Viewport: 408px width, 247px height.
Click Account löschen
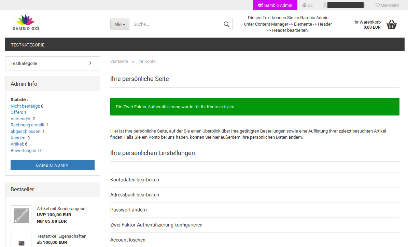[128, 240]
